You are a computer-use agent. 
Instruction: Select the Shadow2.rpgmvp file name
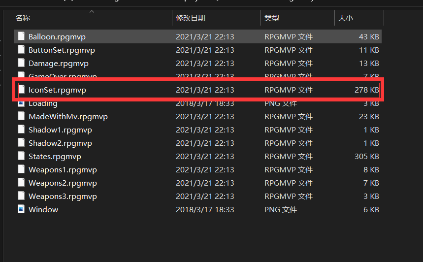pos(60,143)
